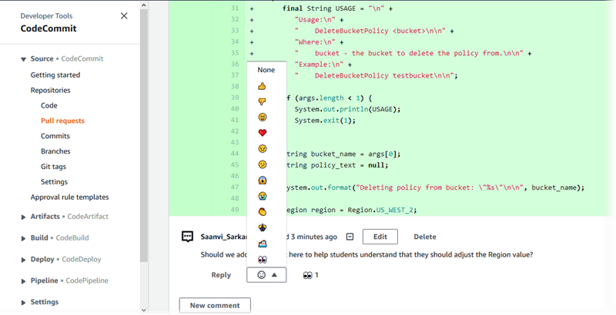The height and width of the screenshot is (315, 616).
Task: Open Pull requests in sidebar
Action: click(62, 121)
